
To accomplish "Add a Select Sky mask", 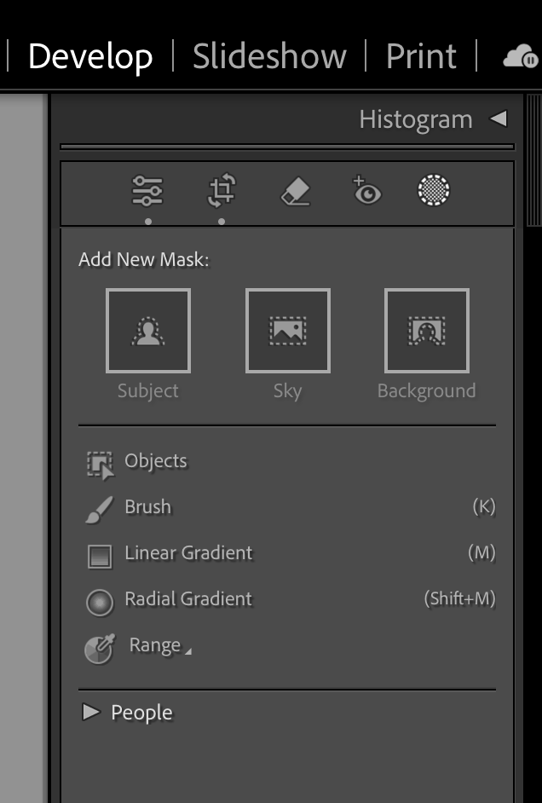I will click(288, 330).
